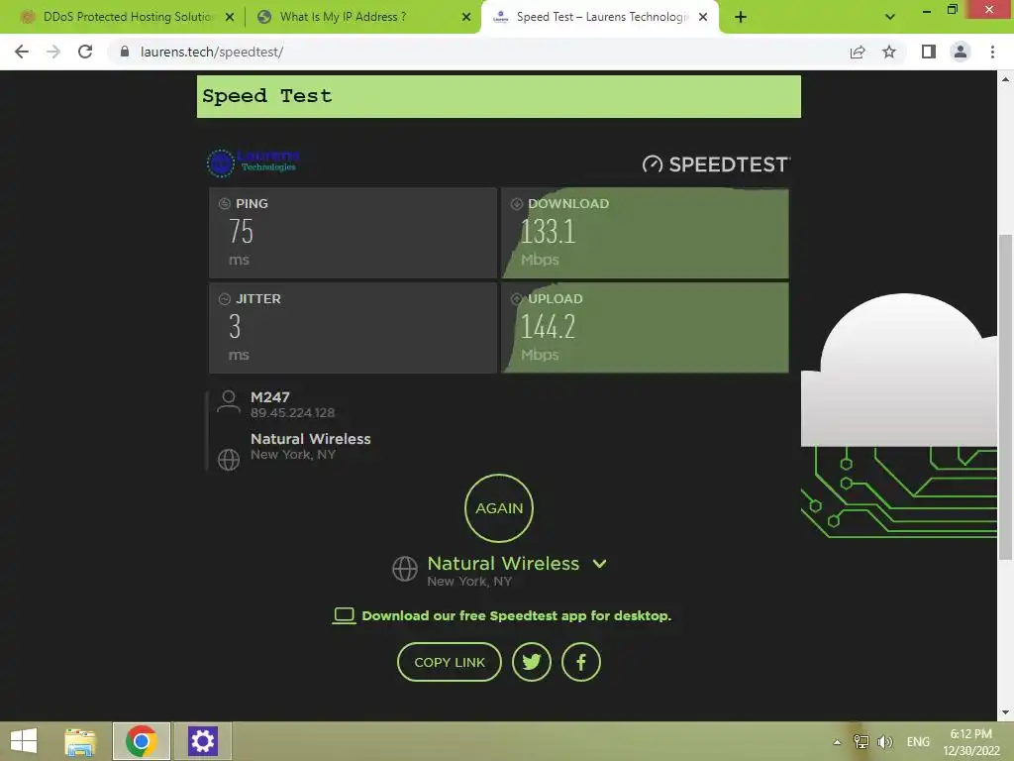Close the DDoS Protected Hosting tab
The height and width of the screenshot is (761, 1014).
click(230, 17)
